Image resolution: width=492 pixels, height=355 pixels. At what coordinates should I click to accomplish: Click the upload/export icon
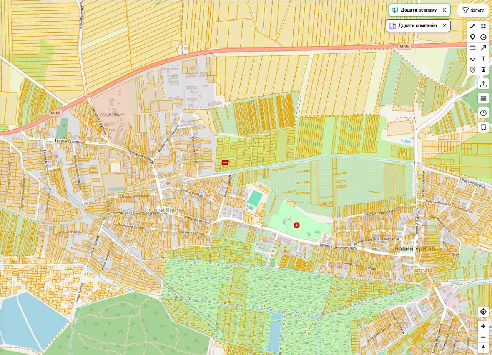[x=483, y=84]
